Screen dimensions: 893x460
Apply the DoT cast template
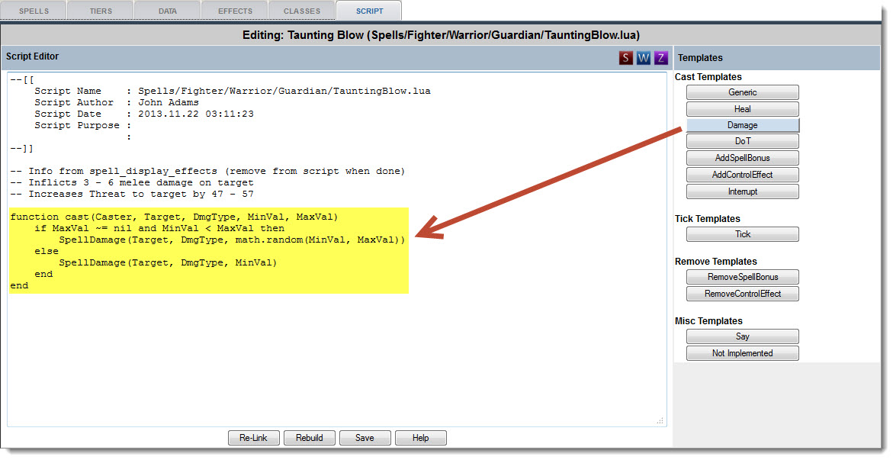(x=742, y=141)
